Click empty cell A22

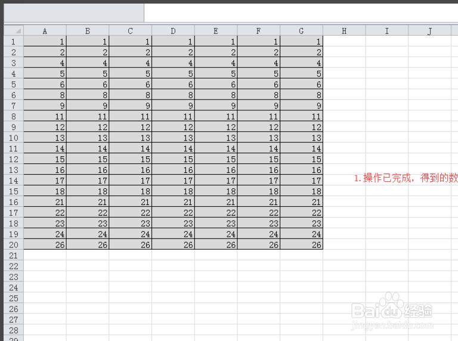coord(45,266)
